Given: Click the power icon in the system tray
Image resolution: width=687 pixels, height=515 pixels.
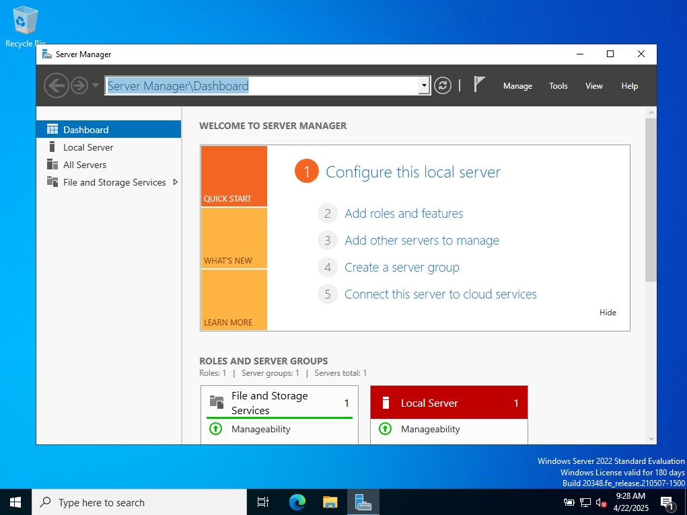Looking at the screenshot, I should (x=569, y=502).
